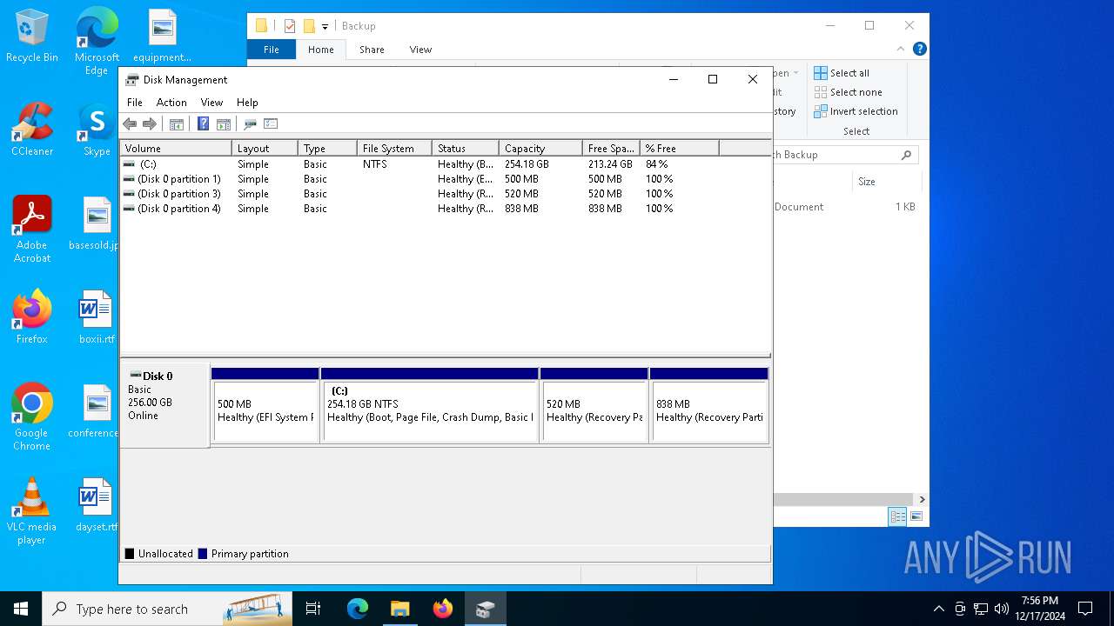The width and height of the screenshot is (1114, 626).
Task: Click the blue Primary partition legend swatch
Action: [x=203, y=553]
